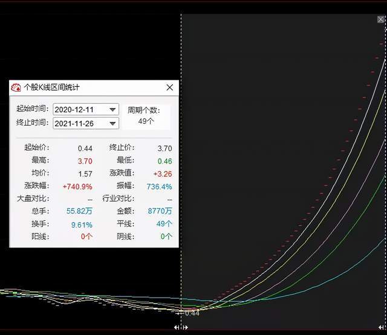Image resolution: width=387 pixels, height=335 pixels.
Task: Click the 大盘对比 label
Action: 33,199
